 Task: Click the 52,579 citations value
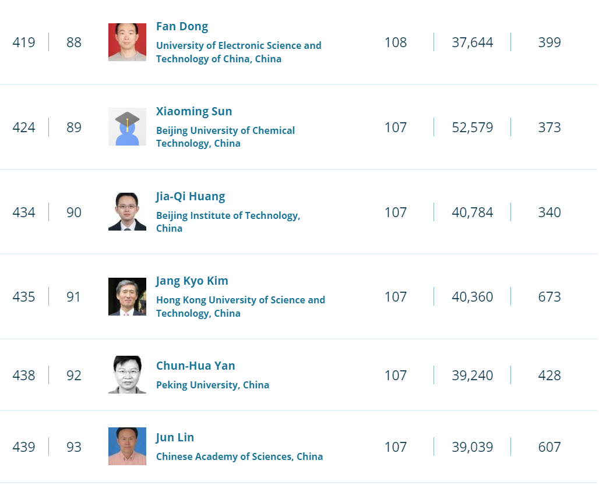472,128
